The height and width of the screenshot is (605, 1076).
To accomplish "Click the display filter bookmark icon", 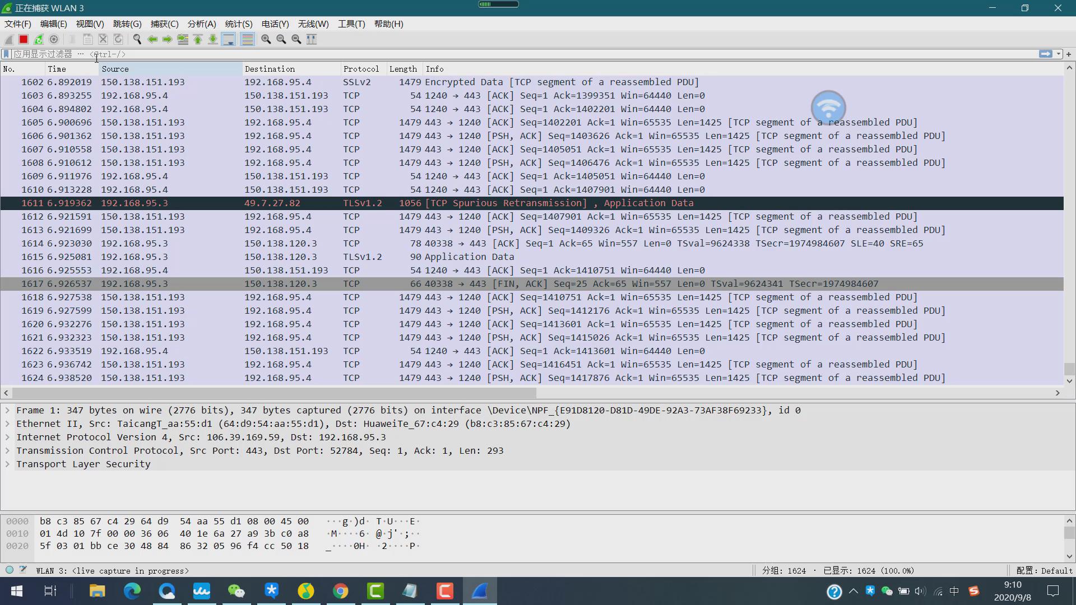I will (6, 54).
